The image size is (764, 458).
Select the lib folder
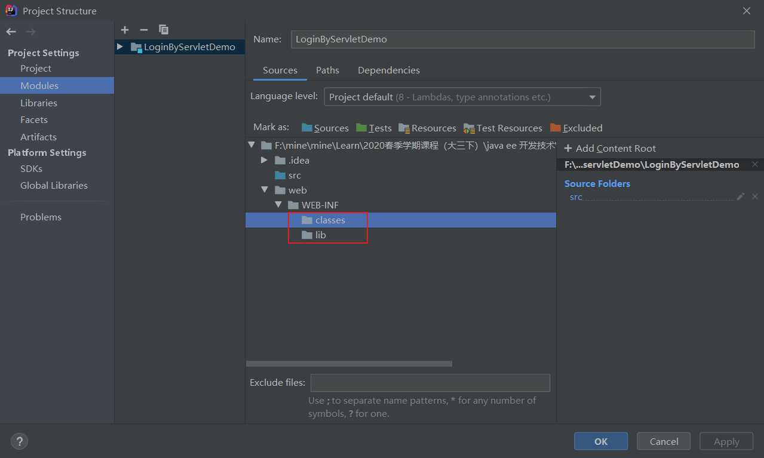point(401,235)
